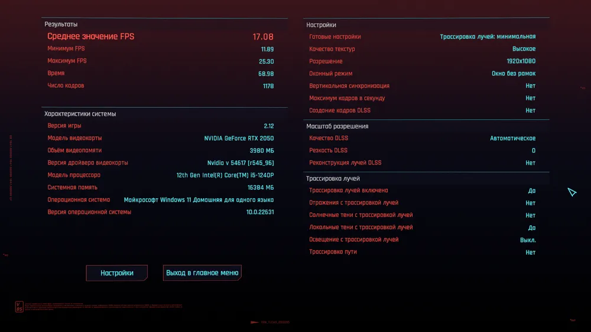Click Максимум FPS label
This screenshot has width=591, height=332.
click(x=67, y=61)
